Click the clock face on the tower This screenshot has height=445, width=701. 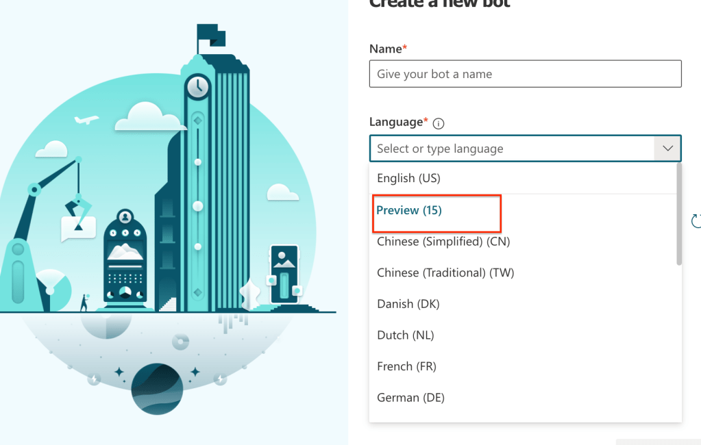(x=198, y=87)
